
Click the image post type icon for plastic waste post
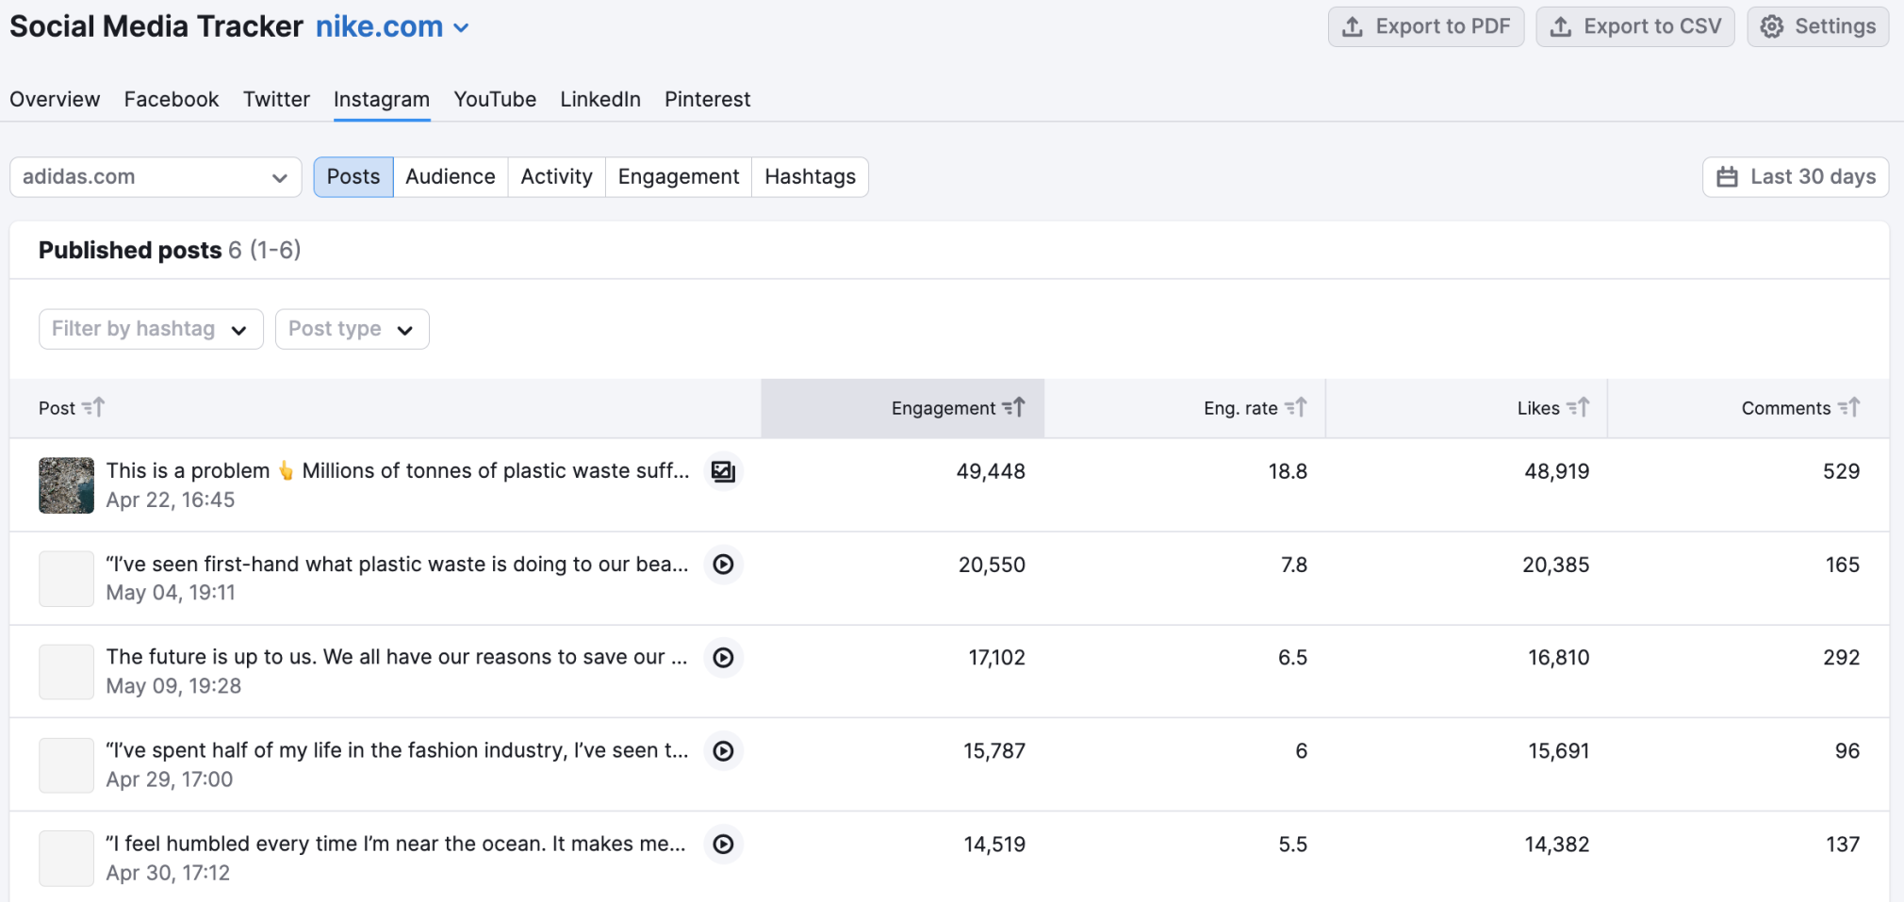pyautogui.click(x=723, y=471)
